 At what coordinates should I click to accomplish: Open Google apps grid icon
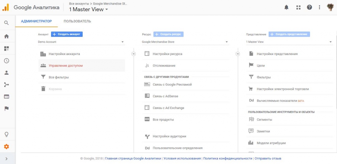click(298, 8)
